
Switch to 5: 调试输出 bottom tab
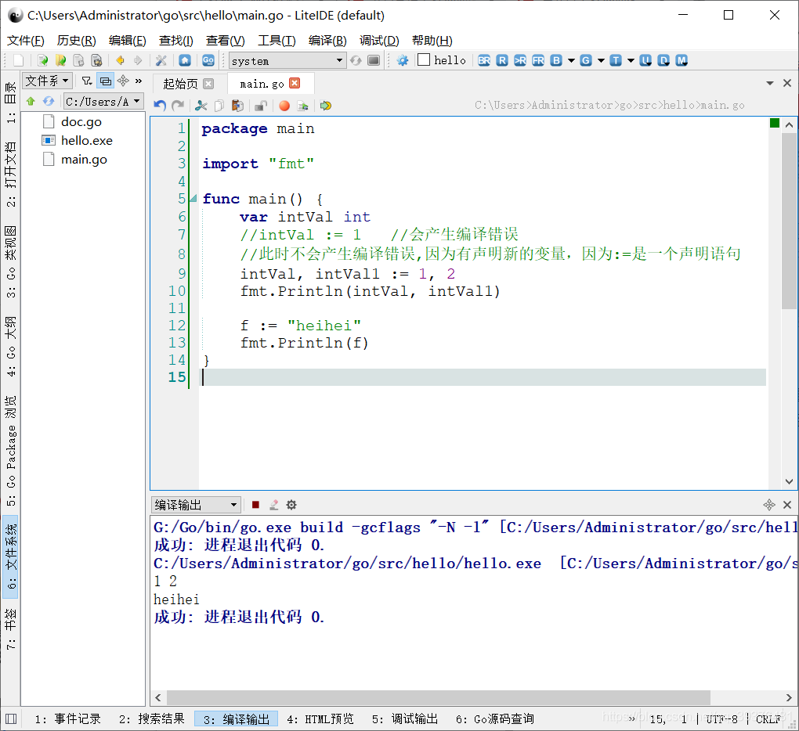(405, 718)
